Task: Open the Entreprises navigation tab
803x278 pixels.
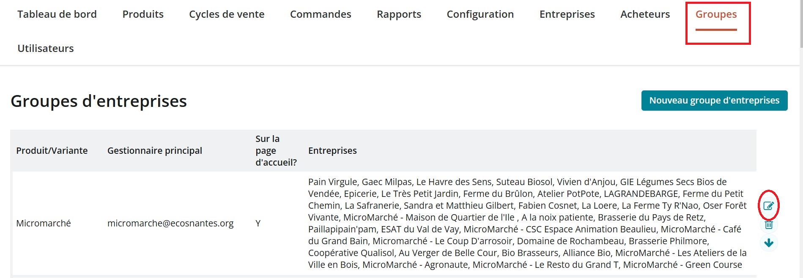Action: pyautogui.click(x=567, y=14)
